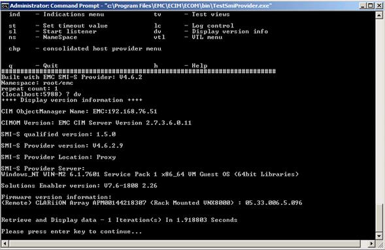Click the 'Display version info' menu text

click(230, 31)
